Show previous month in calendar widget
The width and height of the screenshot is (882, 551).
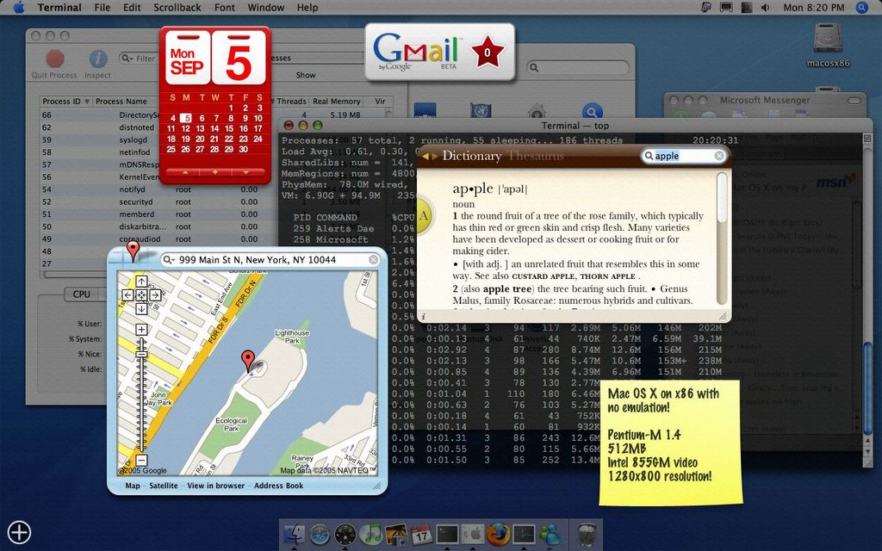[185, 172]
